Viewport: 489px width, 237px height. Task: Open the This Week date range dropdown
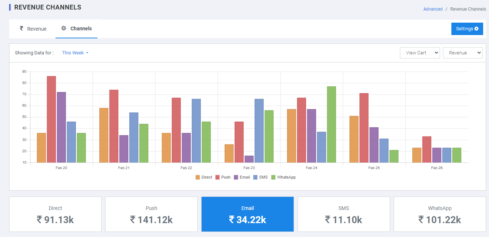coord(75,53)
